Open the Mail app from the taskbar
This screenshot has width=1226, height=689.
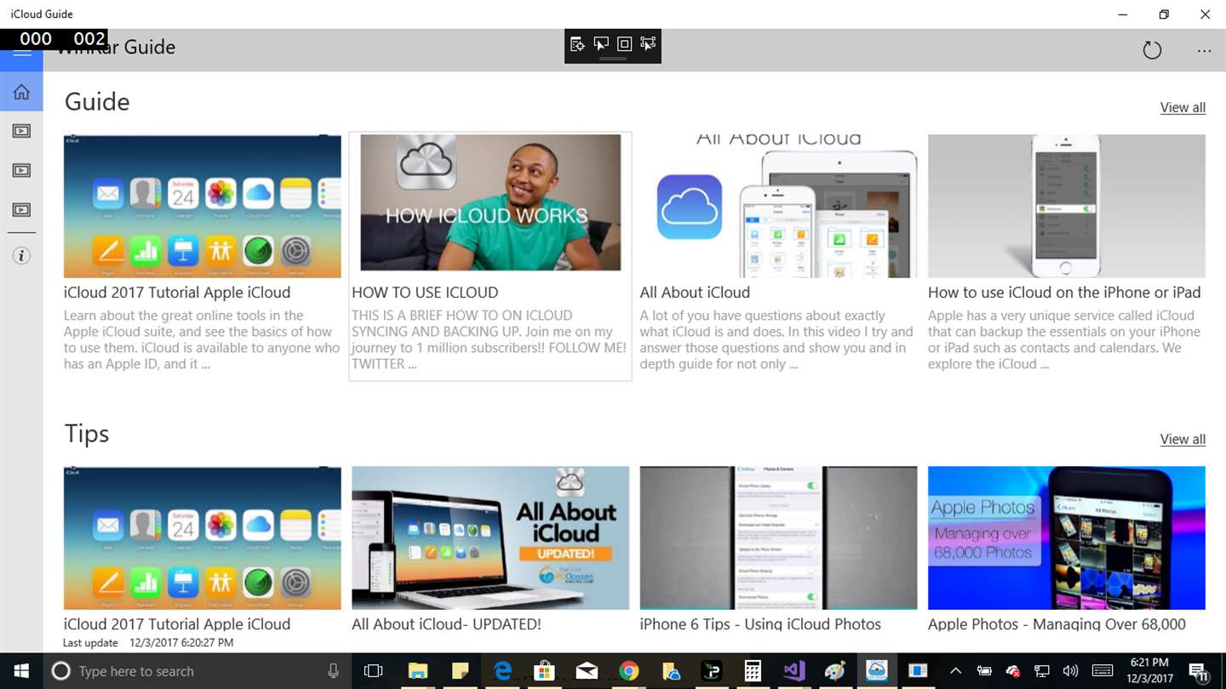coord(587,671)
